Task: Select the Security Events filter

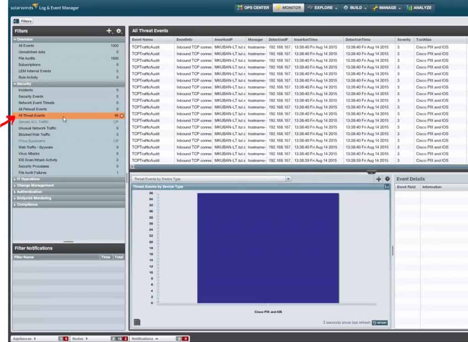Action: point(69,96)
